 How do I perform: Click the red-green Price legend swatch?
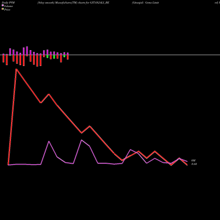click(3, 9)
